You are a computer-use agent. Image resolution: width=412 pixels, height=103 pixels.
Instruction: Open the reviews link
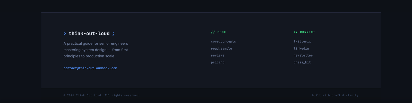pos(218,55)
